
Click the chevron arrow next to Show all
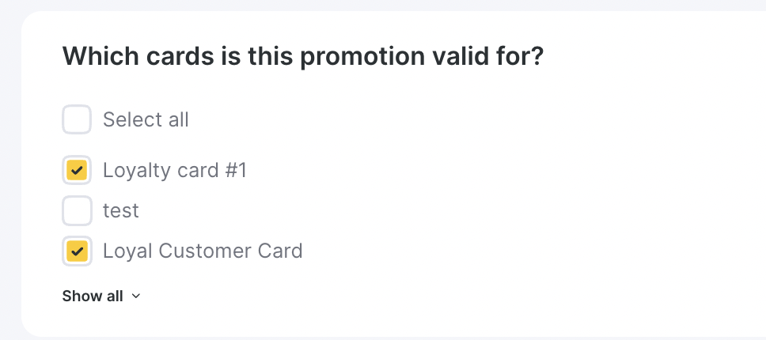(135, 297)
